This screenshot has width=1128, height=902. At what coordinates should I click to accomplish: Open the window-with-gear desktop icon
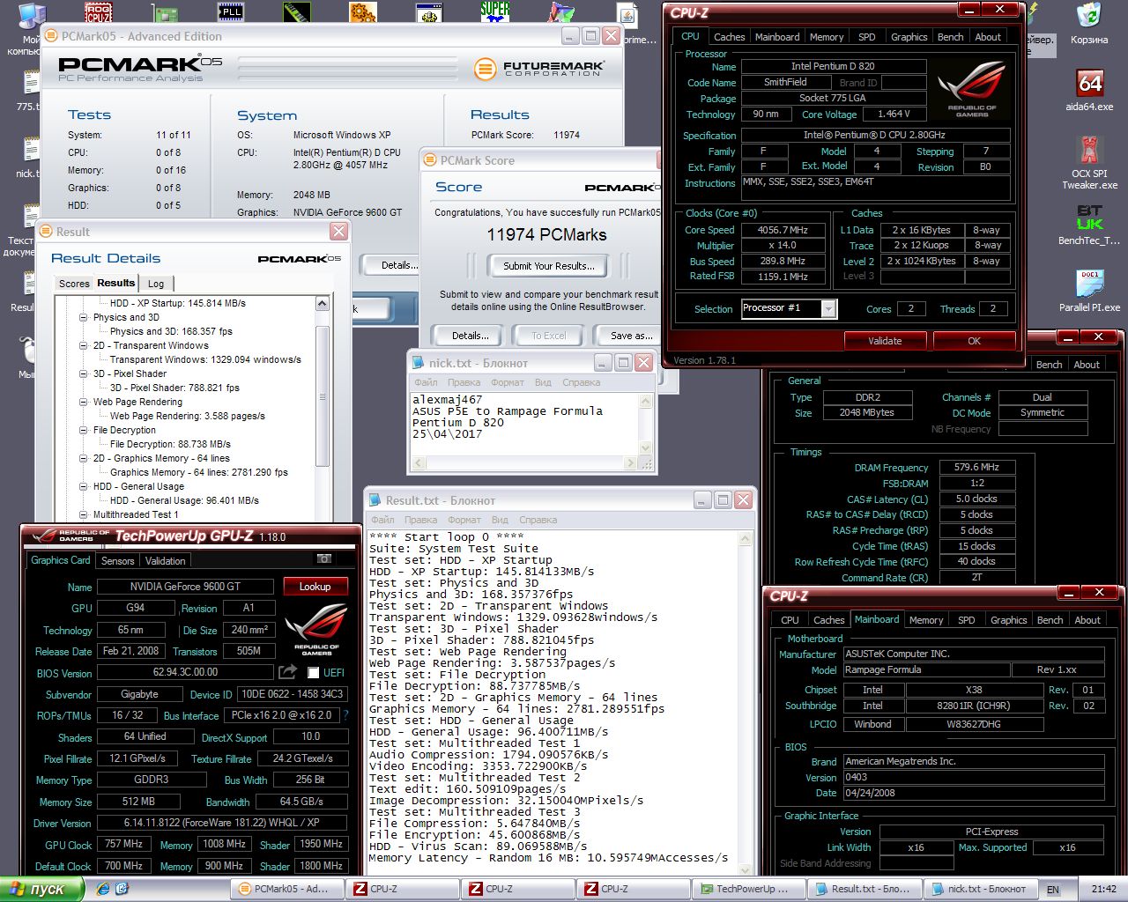click(429, 11)
